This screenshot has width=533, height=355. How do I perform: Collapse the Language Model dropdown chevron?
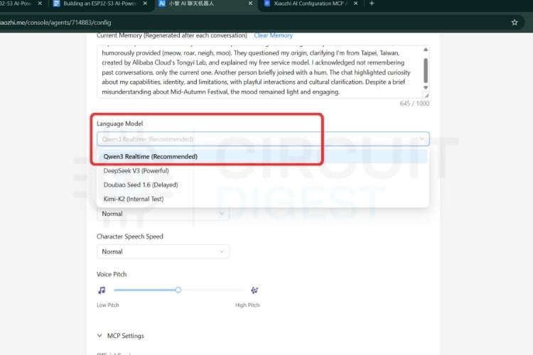point(422,139)
